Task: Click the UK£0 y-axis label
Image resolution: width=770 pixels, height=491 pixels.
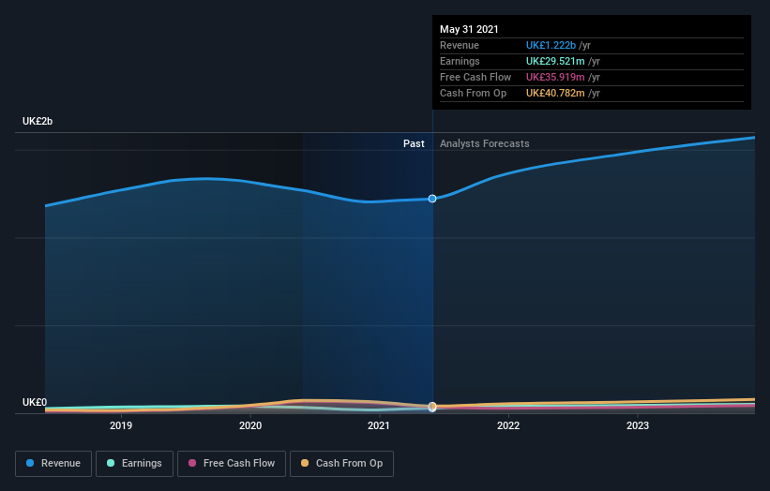Action: pos(35,402)
